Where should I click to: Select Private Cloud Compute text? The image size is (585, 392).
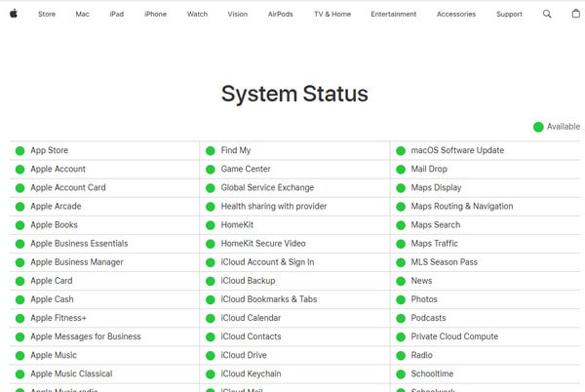pos(454,336)
